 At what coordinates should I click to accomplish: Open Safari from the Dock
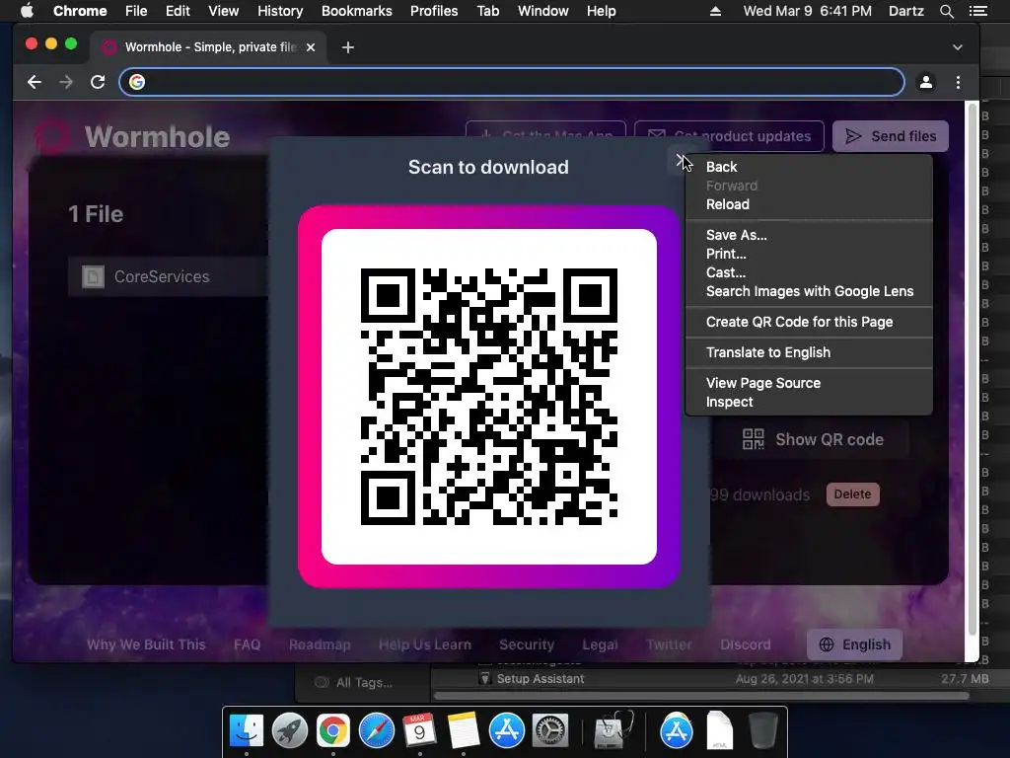[x=376, y=731]
